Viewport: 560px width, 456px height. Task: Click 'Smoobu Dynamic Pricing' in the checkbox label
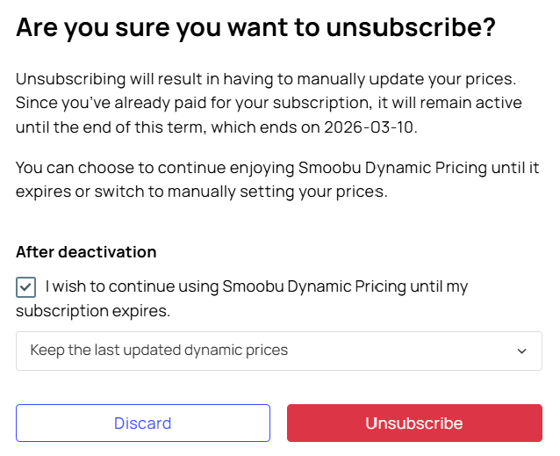click(x=314, y=286)
